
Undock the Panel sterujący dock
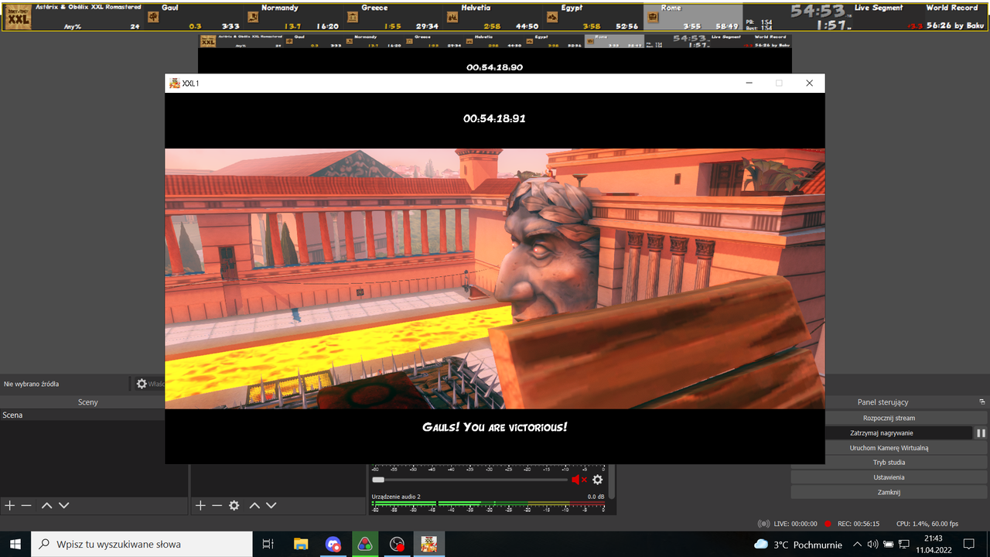pos(982,402)
